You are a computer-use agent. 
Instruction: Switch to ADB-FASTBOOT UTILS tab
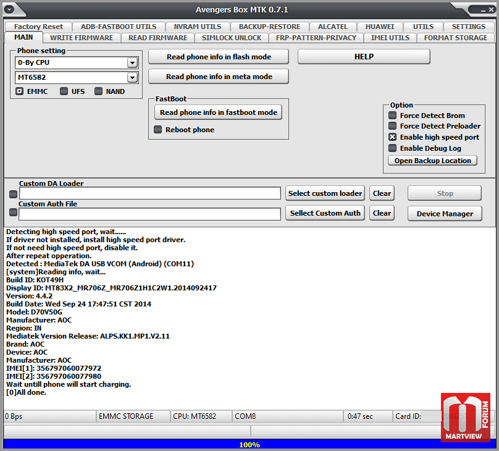[119, 27]
